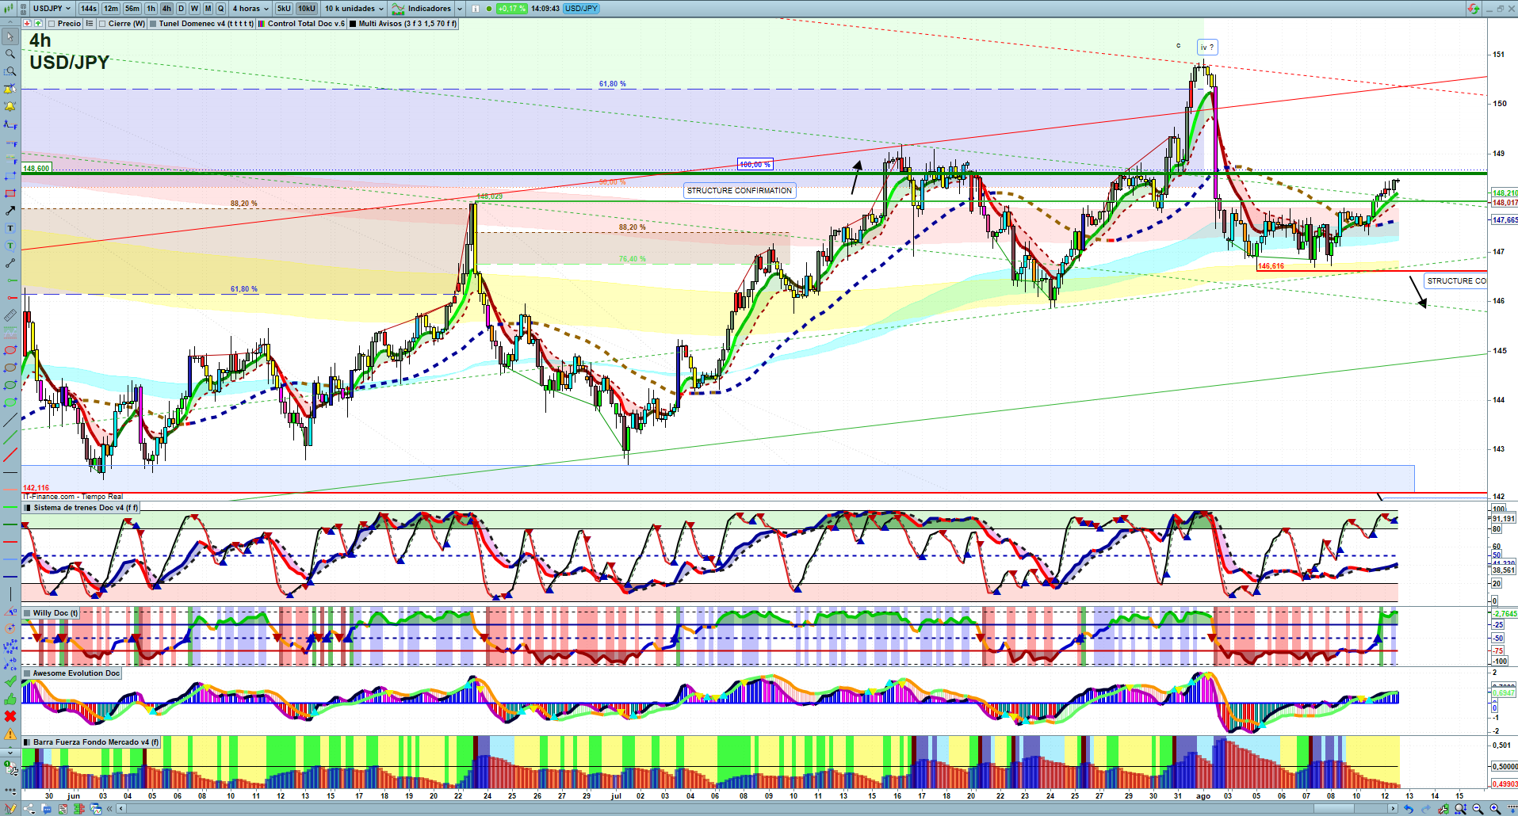
Task: Click the red X delete icon
Action: [10, 716]
